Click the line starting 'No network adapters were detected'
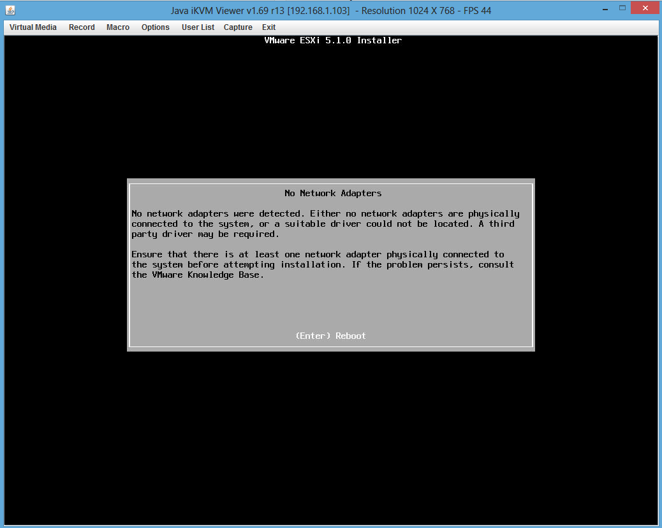Image resolution: width=662 pixels, height=528 pixels. click(325, 214)
